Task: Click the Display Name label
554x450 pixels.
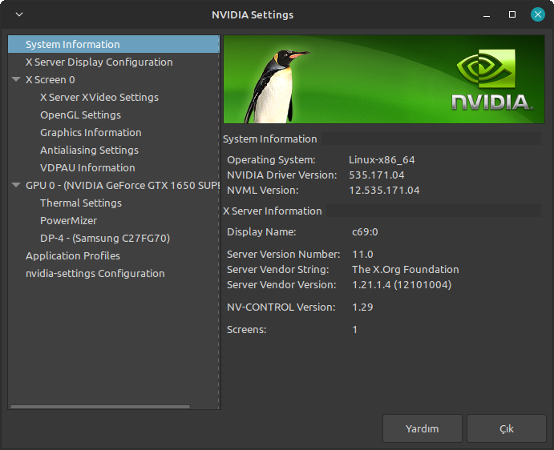Action: click(261, 232)
